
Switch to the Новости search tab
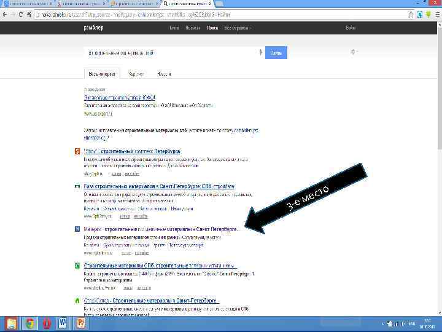click(164, 74)
